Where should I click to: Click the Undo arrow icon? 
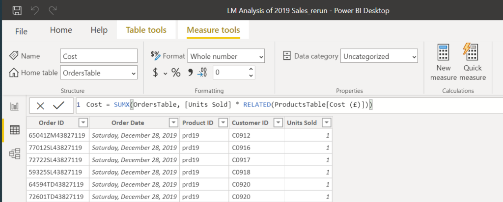(x=35, y=10)
